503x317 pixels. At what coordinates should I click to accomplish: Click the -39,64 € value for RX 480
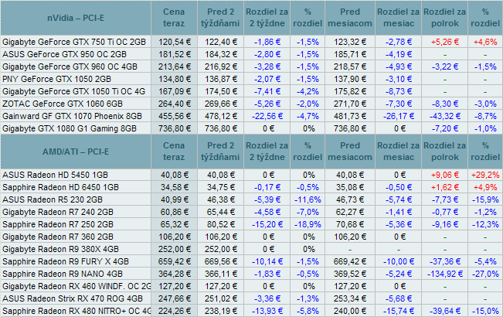click(x=445, y=311)
